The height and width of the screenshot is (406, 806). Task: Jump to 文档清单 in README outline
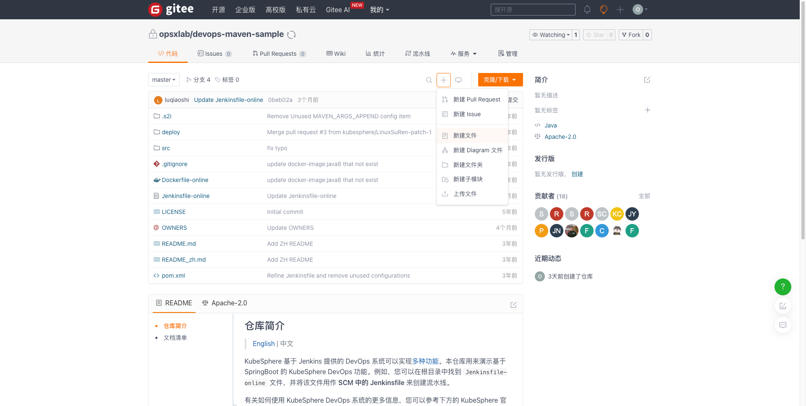coord(175,338)
